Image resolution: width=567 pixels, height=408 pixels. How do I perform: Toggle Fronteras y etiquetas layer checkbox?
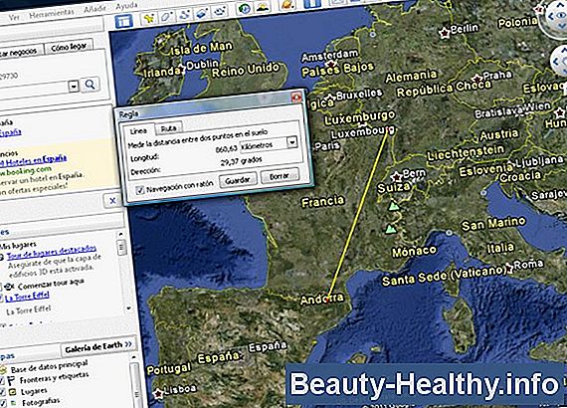pos(2,381)
